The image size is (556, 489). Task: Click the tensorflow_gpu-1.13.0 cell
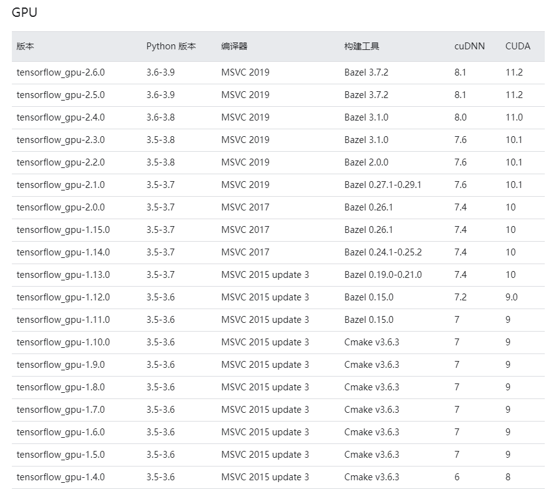pos(63,275)
